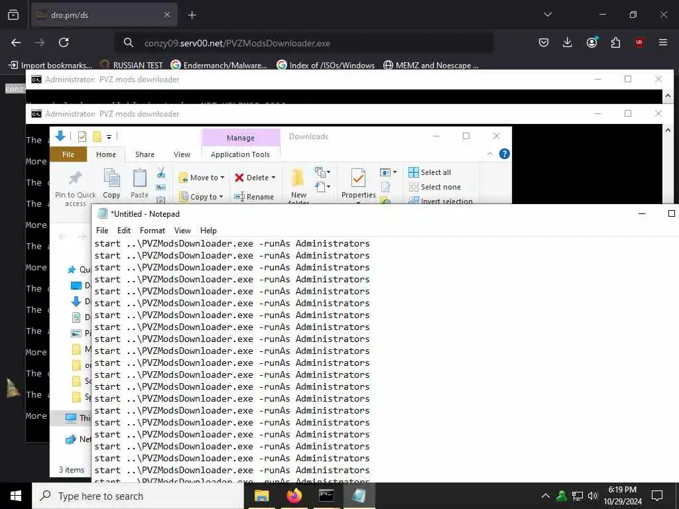
Task: Open Notepad taskbar icon
Action: [x=359, y=496]
